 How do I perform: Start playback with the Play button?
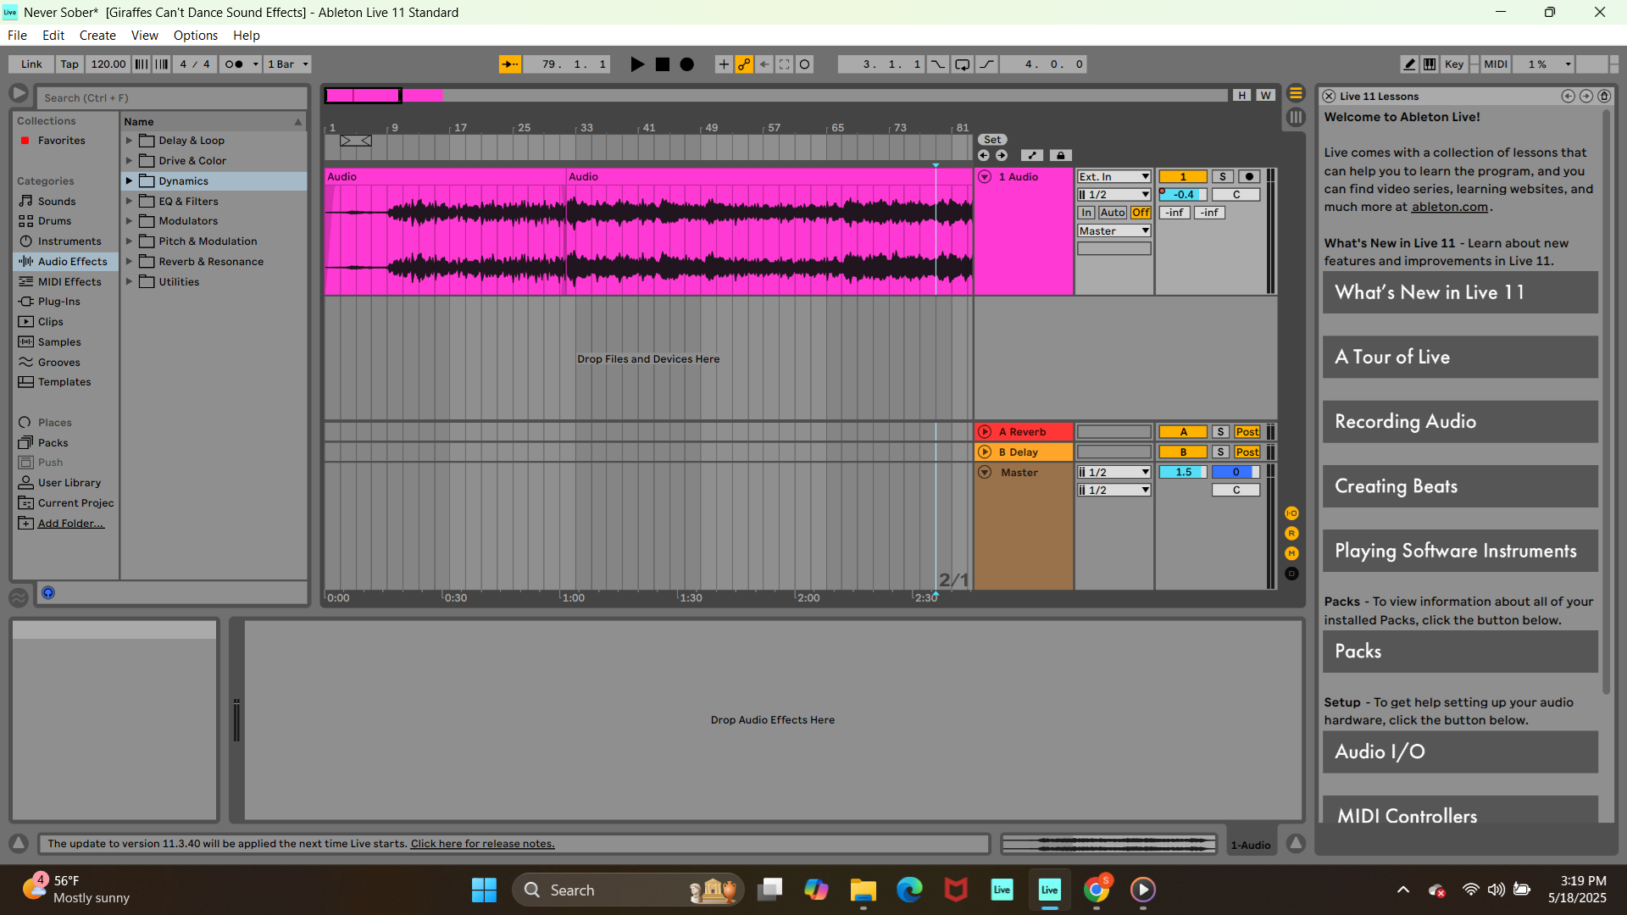point(637,64)
